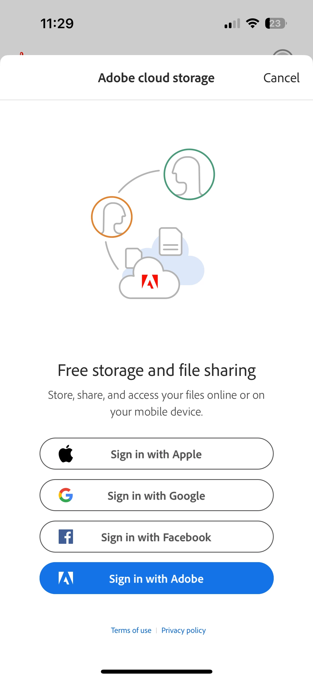
Task: Cancel the Adobe cloud storage sheet
Action: (x=281, y=78)
